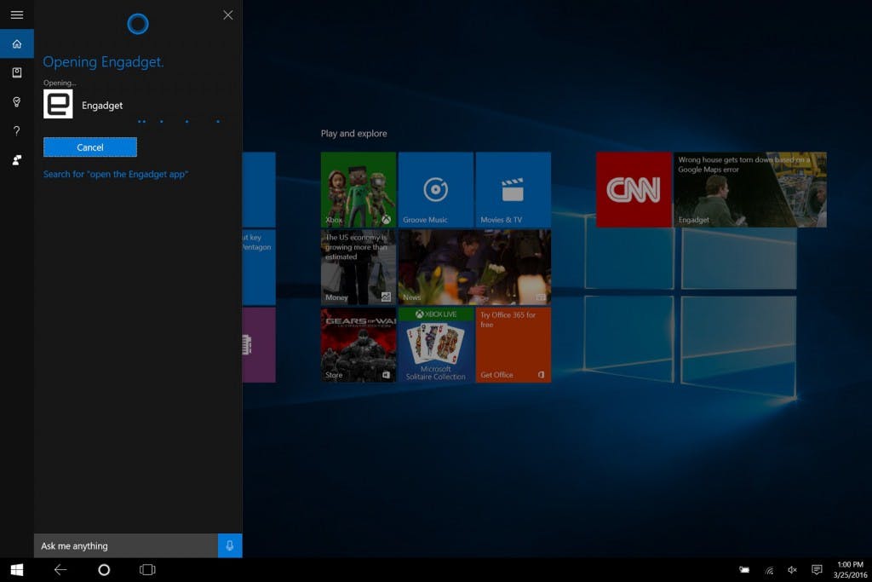The width and height of the screenshot is (872, 582).
Task: Open the Cortana Notebook icon
Action: coord(16,72)
